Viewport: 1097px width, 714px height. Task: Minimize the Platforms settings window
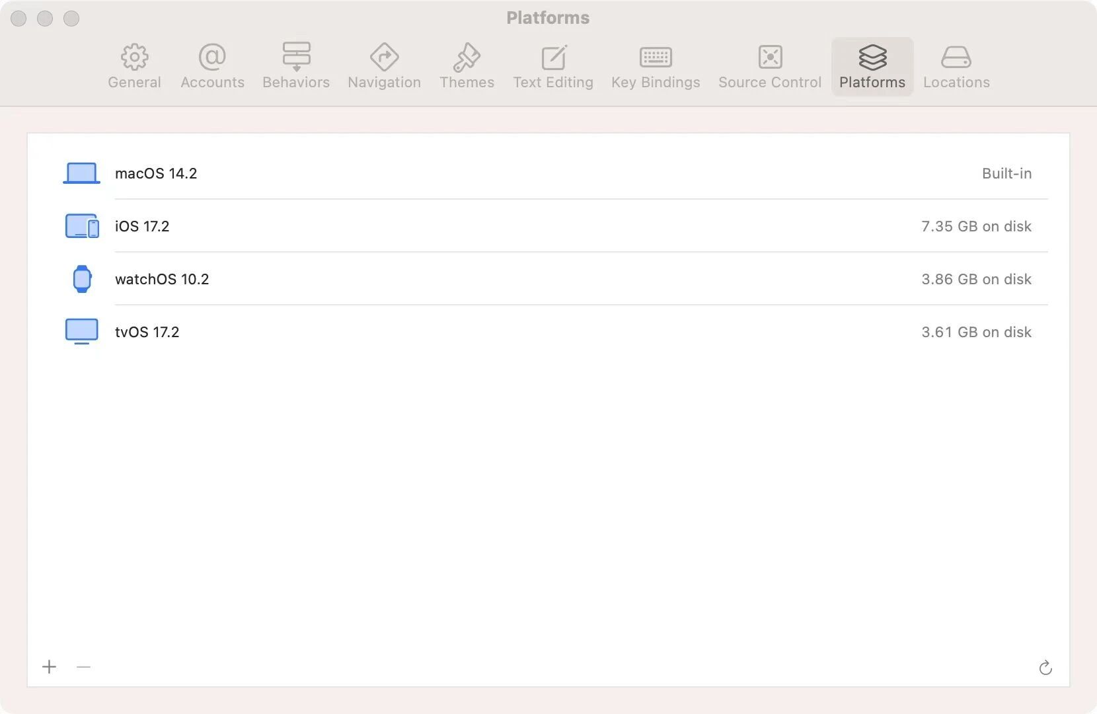tap(45, 19)
